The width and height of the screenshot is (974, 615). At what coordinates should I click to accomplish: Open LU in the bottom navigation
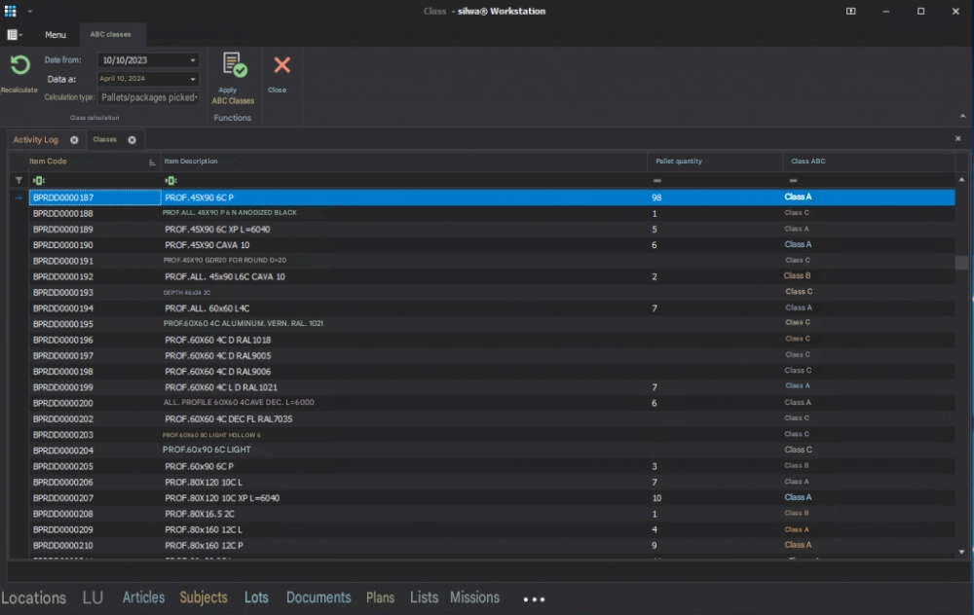point(93,597)
